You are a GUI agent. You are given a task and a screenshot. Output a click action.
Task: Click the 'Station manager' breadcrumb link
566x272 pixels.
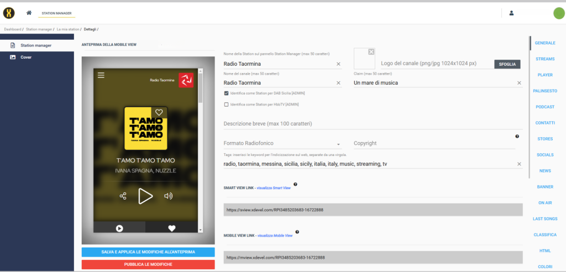point(39,29)
